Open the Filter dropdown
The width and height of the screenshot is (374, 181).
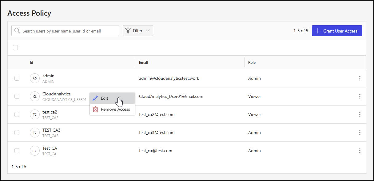[x=138, y=30]
